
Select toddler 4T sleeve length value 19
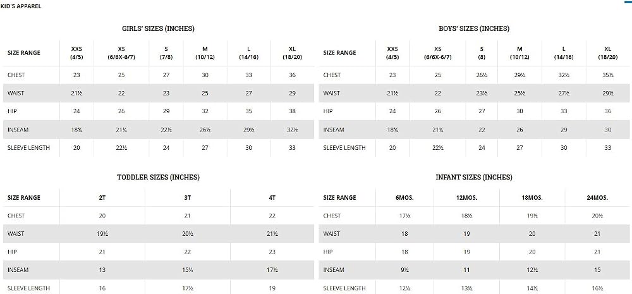[x=272, y=288]
